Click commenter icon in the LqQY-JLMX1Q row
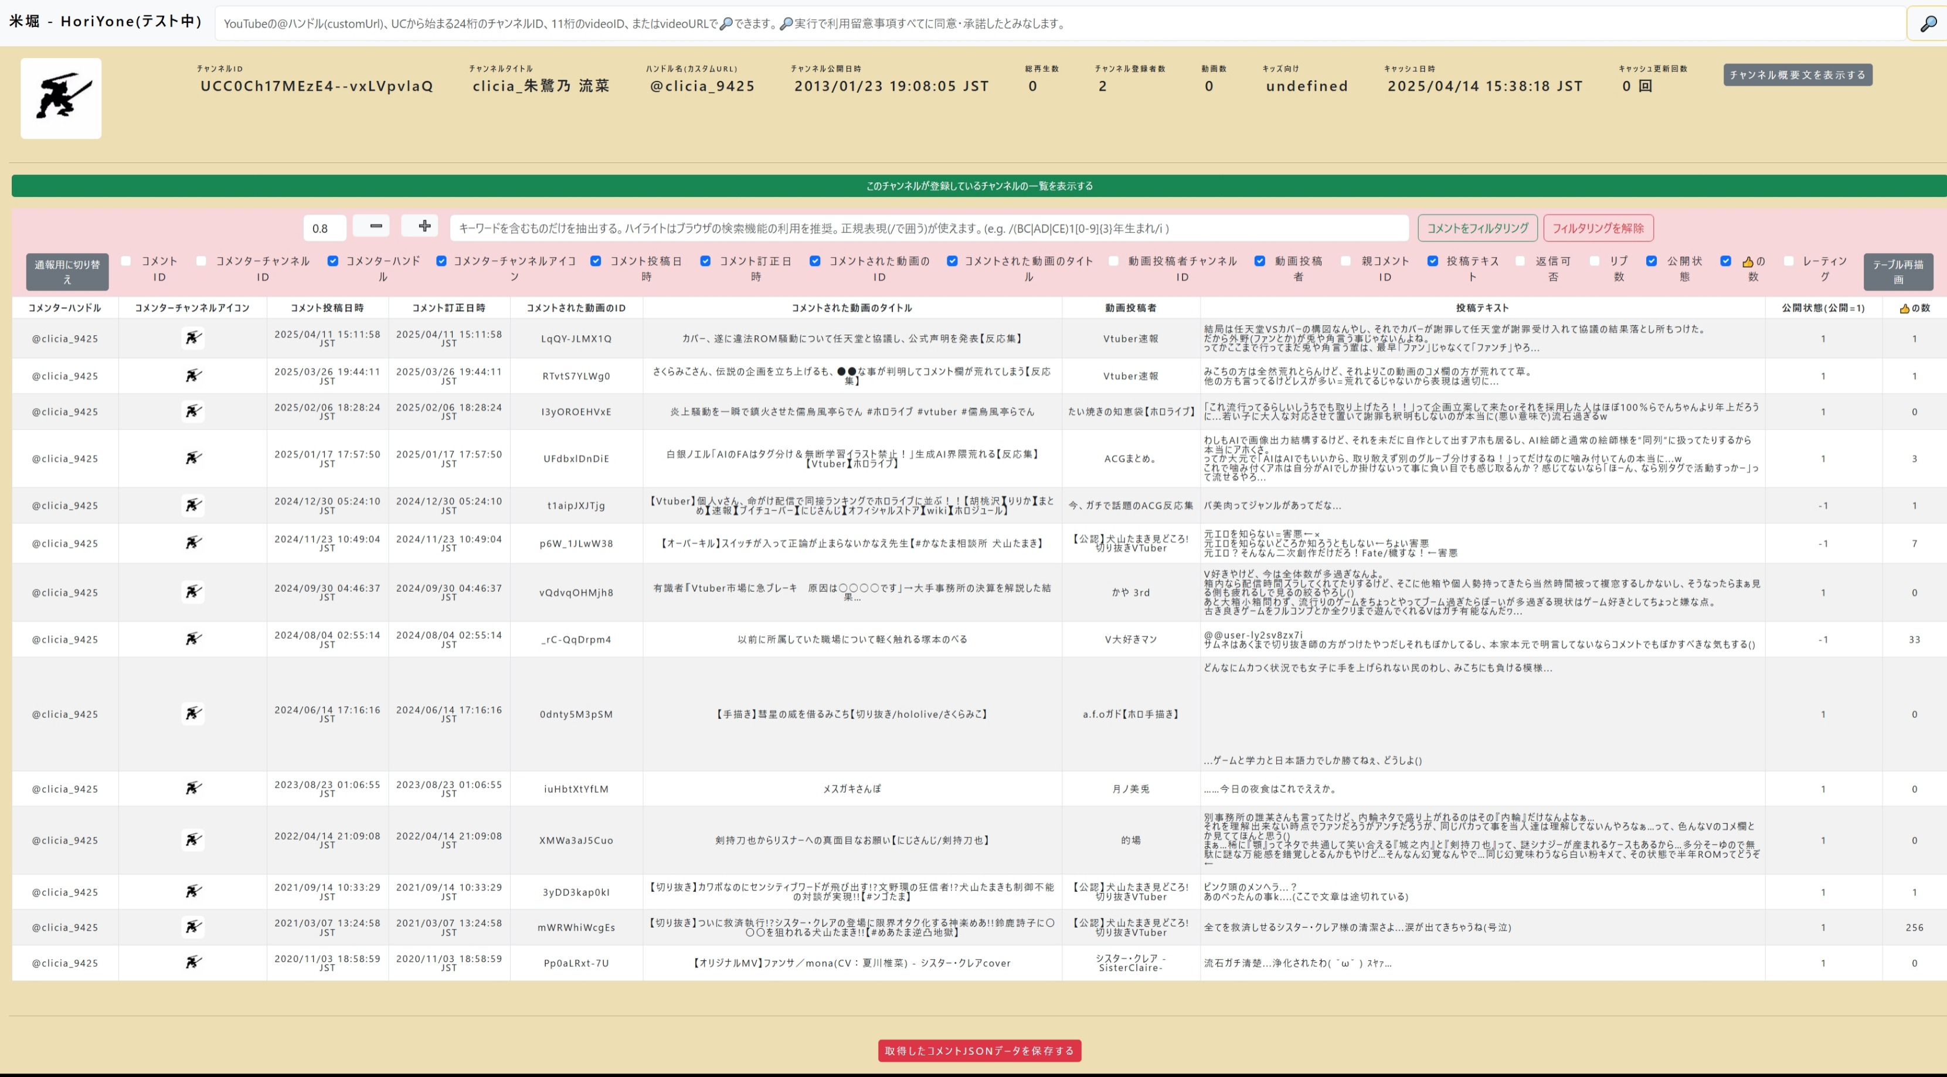The height and width of the screenshot is (1077, 1947). (193, 338)
